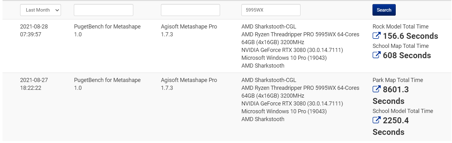This screenshot has height=143, width=452.
Task: Click the School Map Total Time label
Action: click(401, 46)
